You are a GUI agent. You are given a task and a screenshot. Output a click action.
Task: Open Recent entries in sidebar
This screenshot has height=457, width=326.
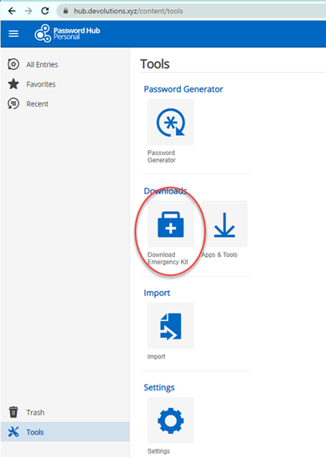coord(65,103)
